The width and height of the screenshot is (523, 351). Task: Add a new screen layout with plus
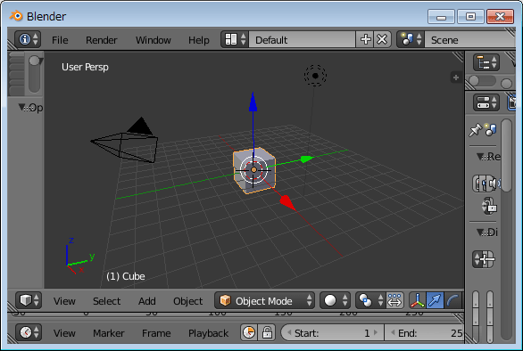pos(366,39)
